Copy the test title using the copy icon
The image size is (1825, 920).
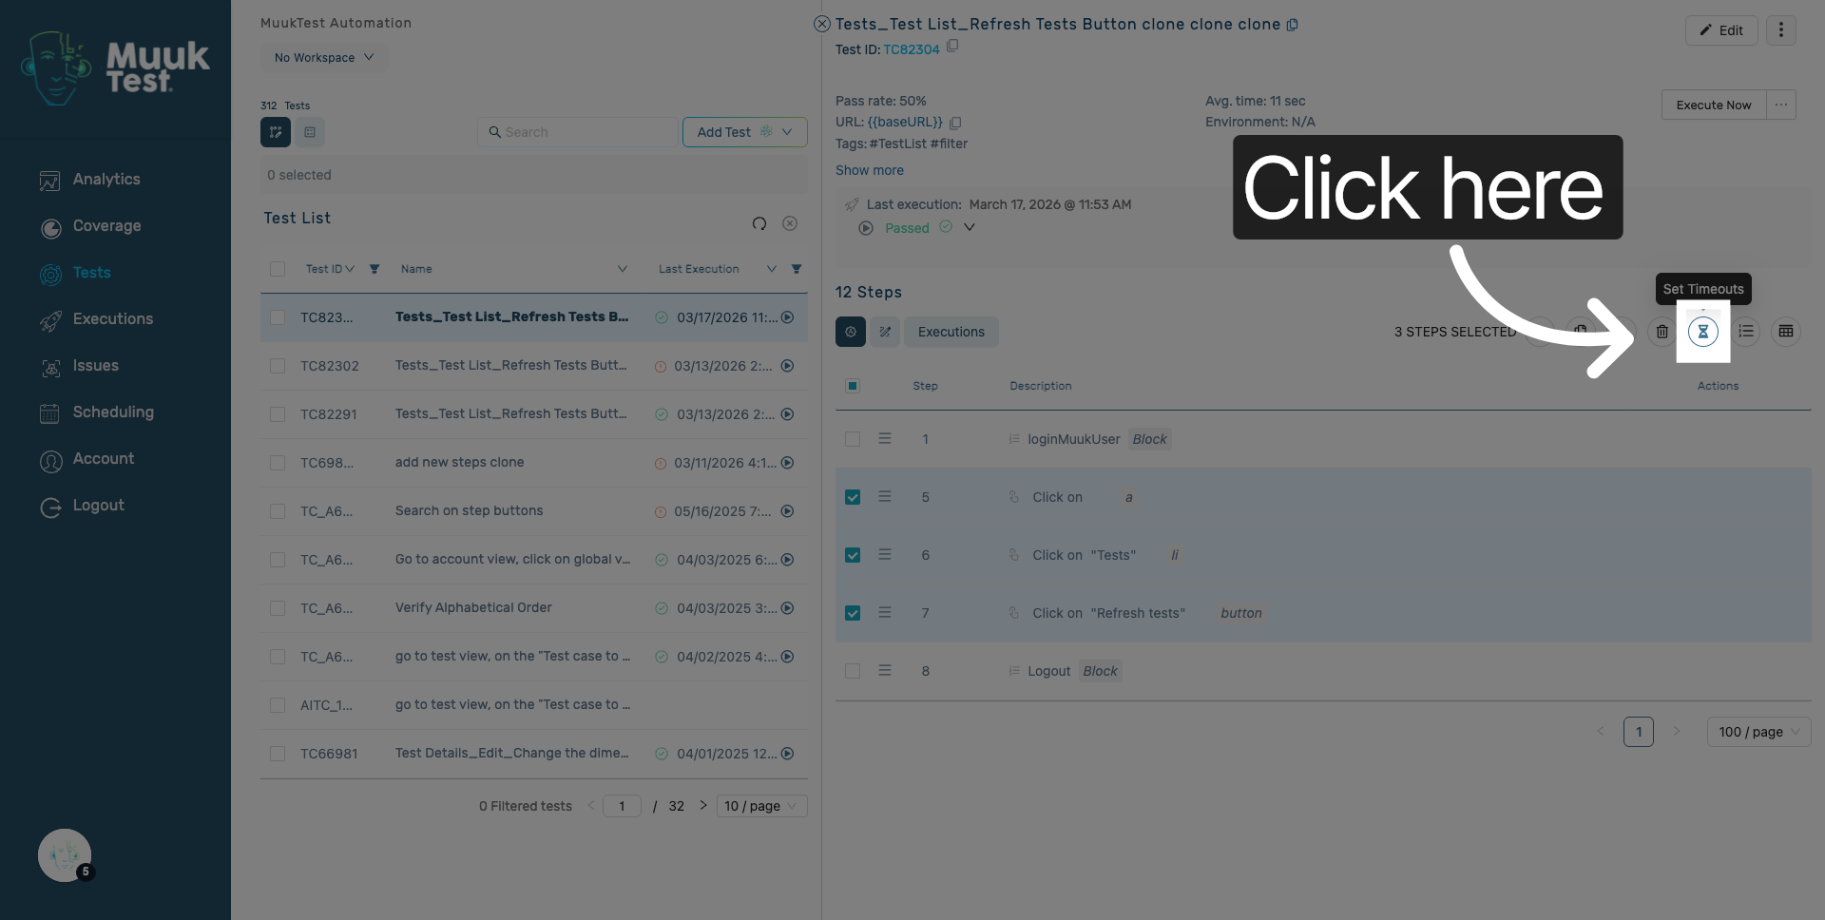pyautogui.click(x=1293, y=25)
